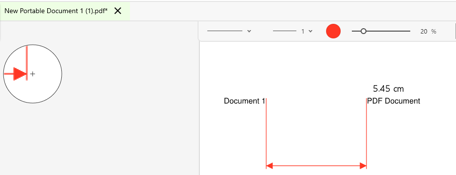Screen dimensions: 456x175
Task: Click the left vertical red extension line
Action: point(266,133)
